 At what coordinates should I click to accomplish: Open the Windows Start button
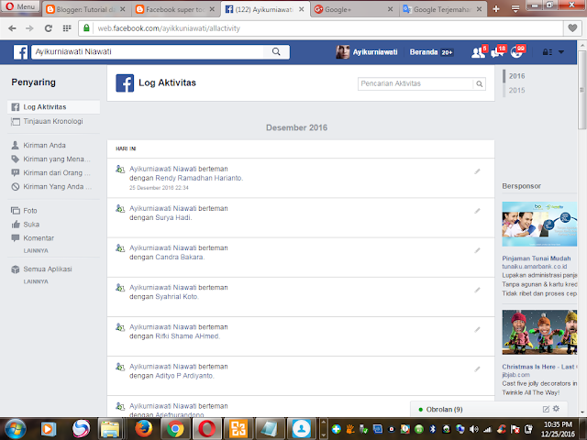(x=16, y=429)
